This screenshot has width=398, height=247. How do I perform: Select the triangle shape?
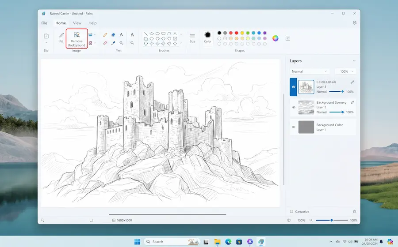[175, 34]
